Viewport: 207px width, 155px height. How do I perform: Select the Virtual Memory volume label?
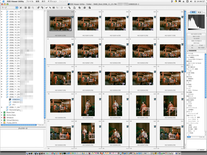point(12,120)
